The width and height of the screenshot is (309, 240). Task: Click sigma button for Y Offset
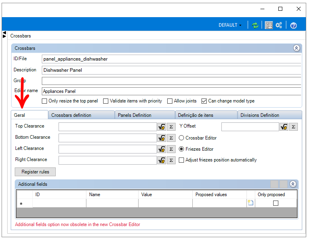pos(293,127)
